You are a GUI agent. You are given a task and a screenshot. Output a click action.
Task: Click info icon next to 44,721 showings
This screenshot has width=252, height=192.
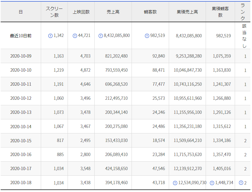(x=75, y=36)
